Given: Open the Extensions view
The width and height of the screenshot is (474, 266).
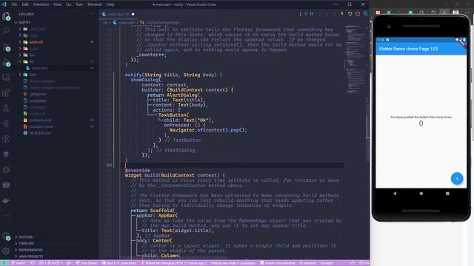Looking at the screenshot, I should coord(6,93).
